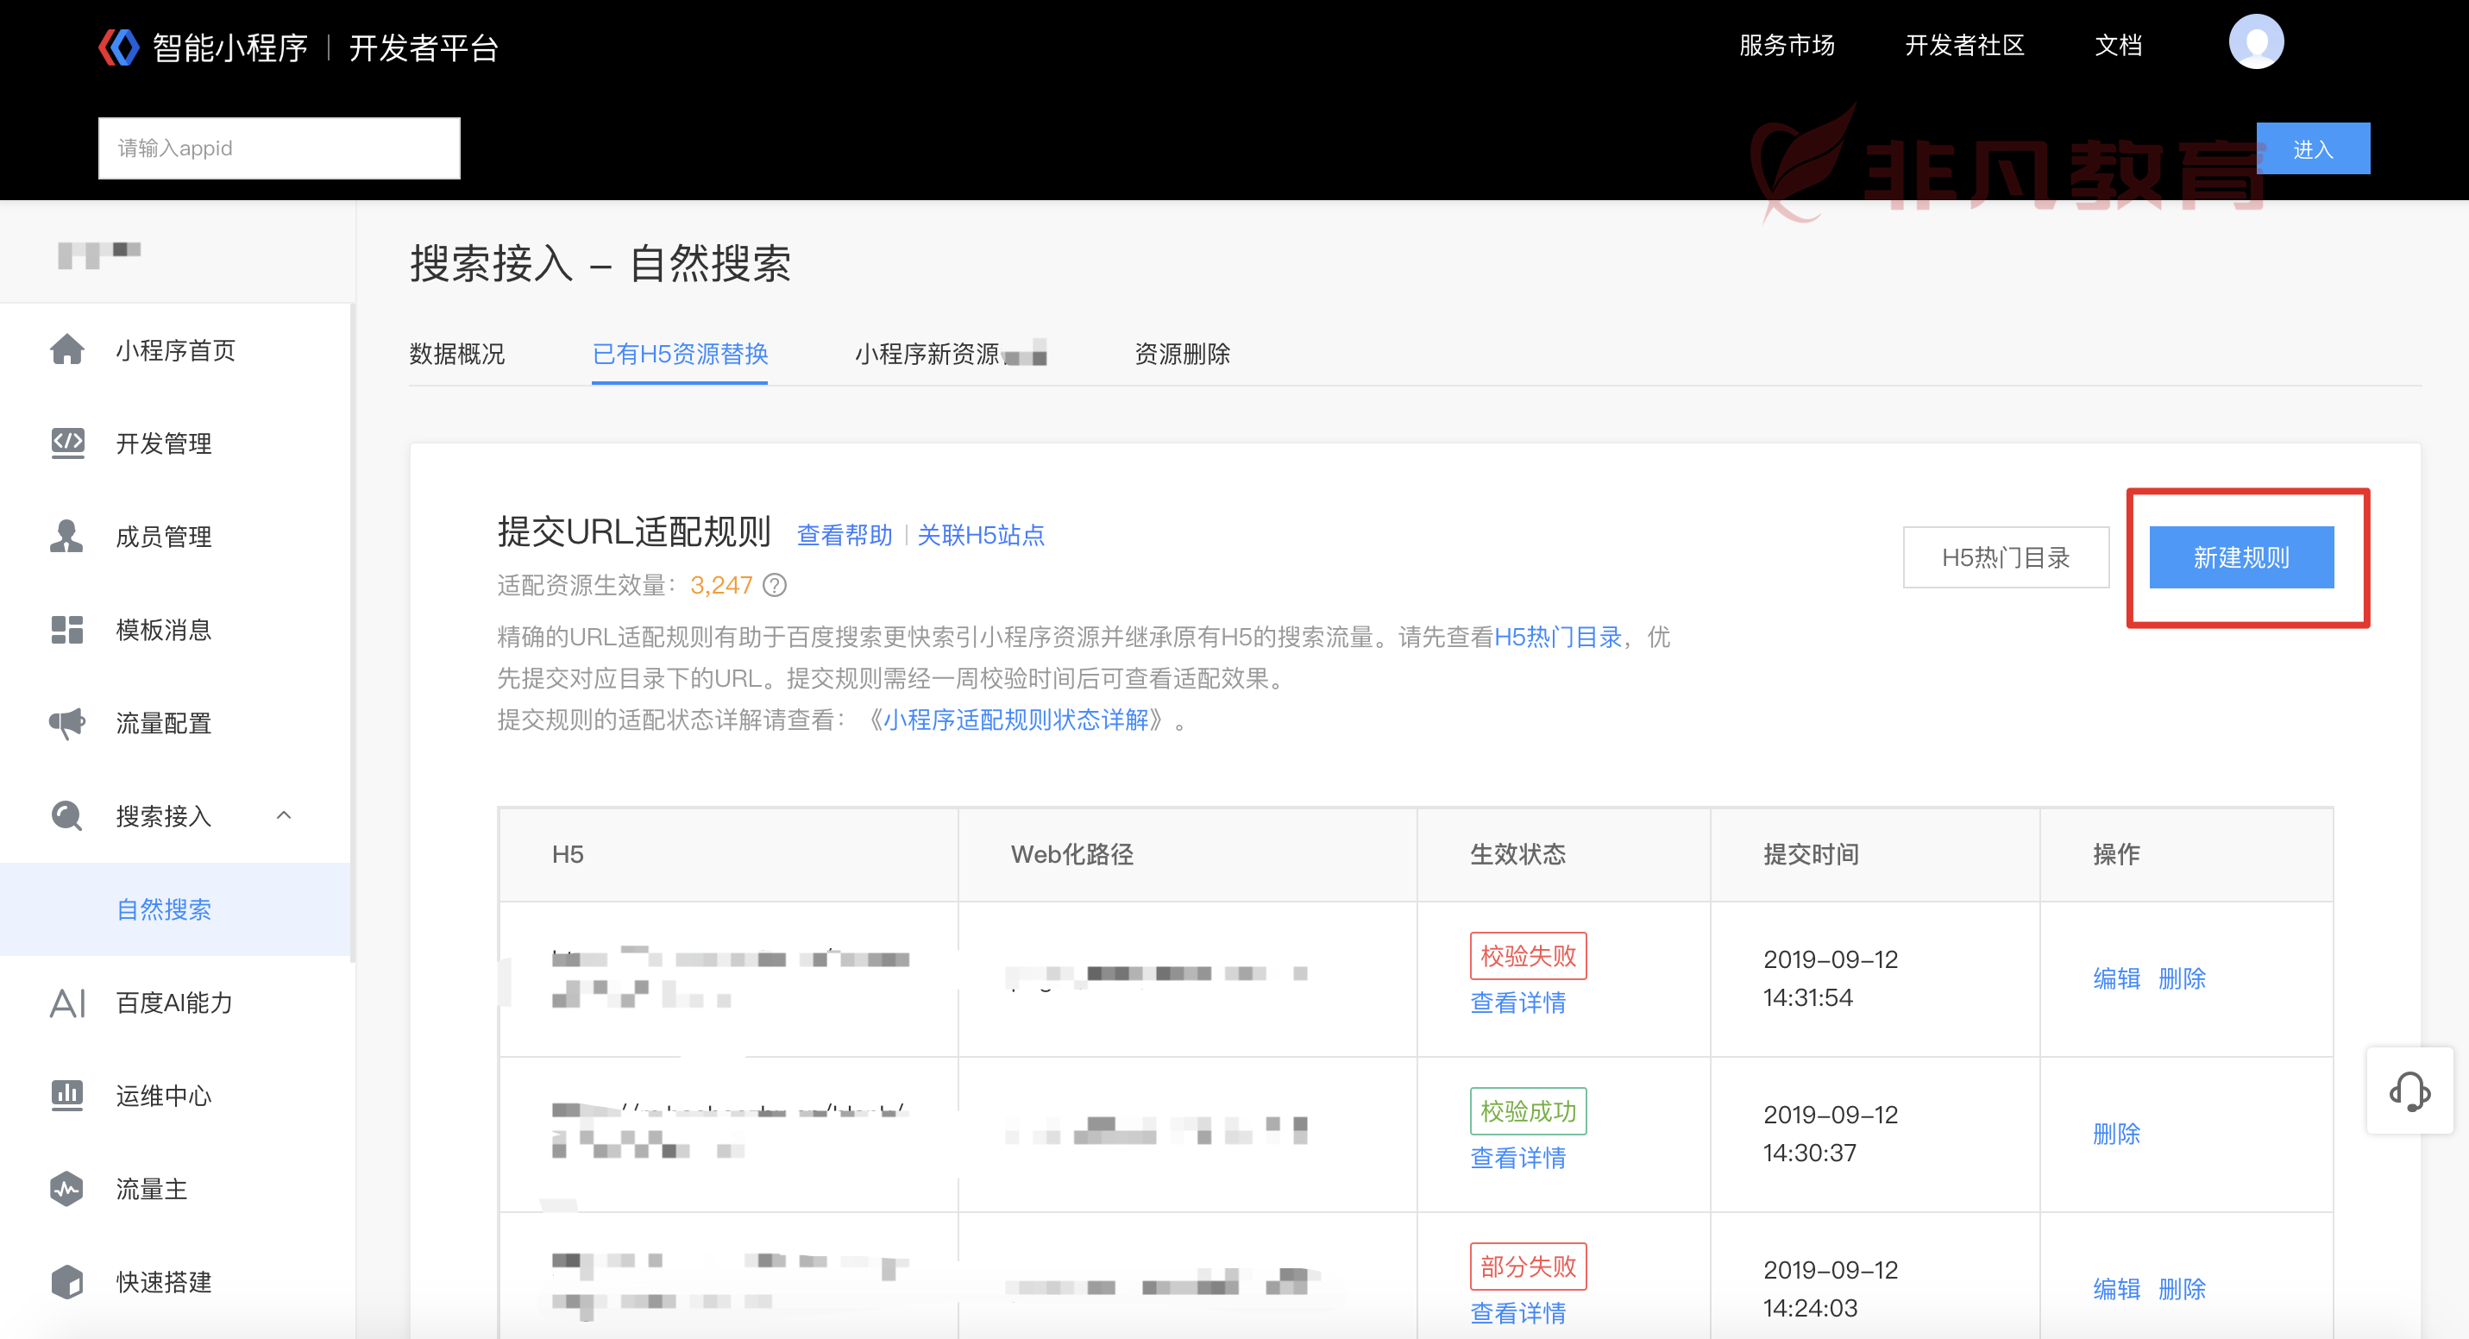Click the chart icon beside 运维中心
2469x1339 pixels.
67,1095
